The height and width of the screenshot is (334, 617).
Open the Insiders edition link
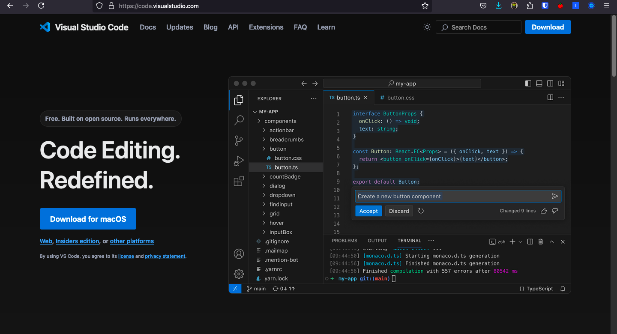point(77,241)
